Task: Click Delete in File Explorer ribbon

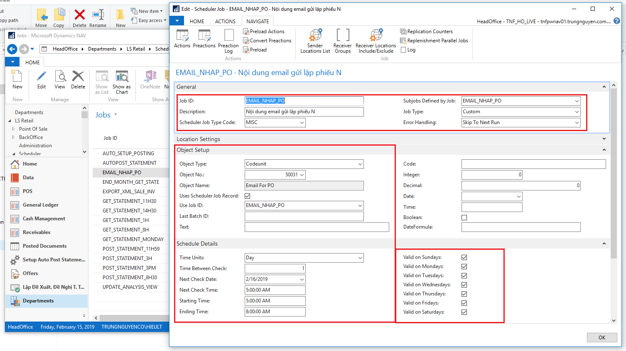Action: click(x=79, y=18)
